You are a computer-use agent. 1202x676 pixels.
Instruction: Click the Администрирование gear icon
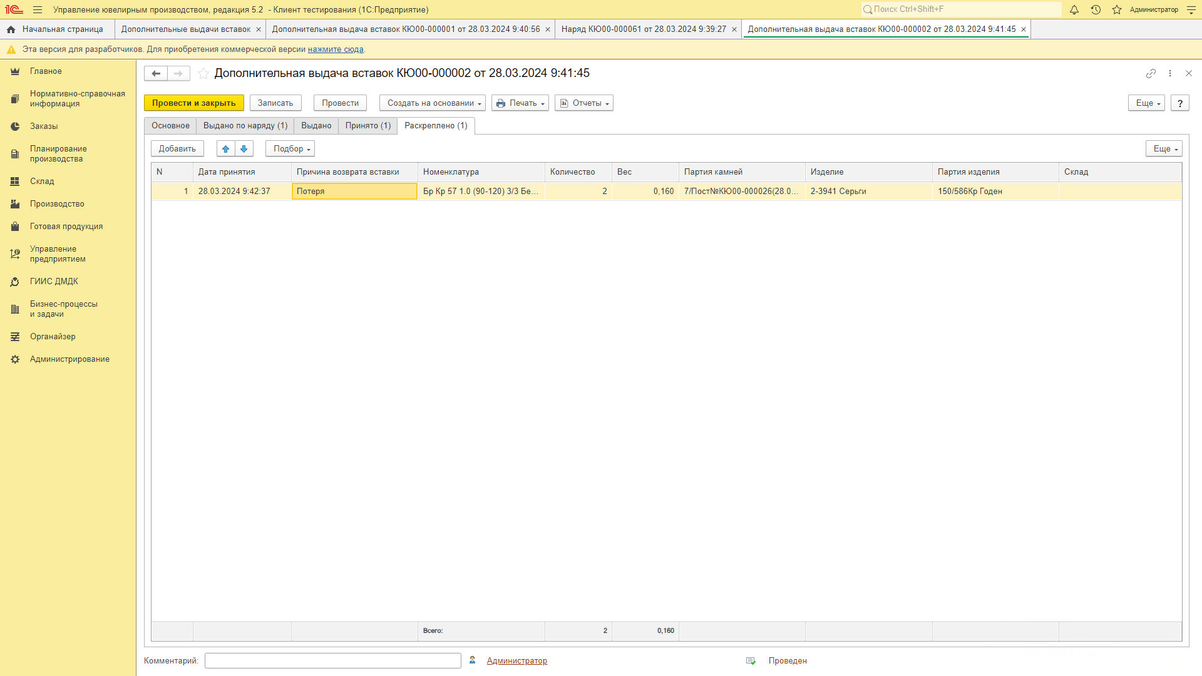click(15, 359)
